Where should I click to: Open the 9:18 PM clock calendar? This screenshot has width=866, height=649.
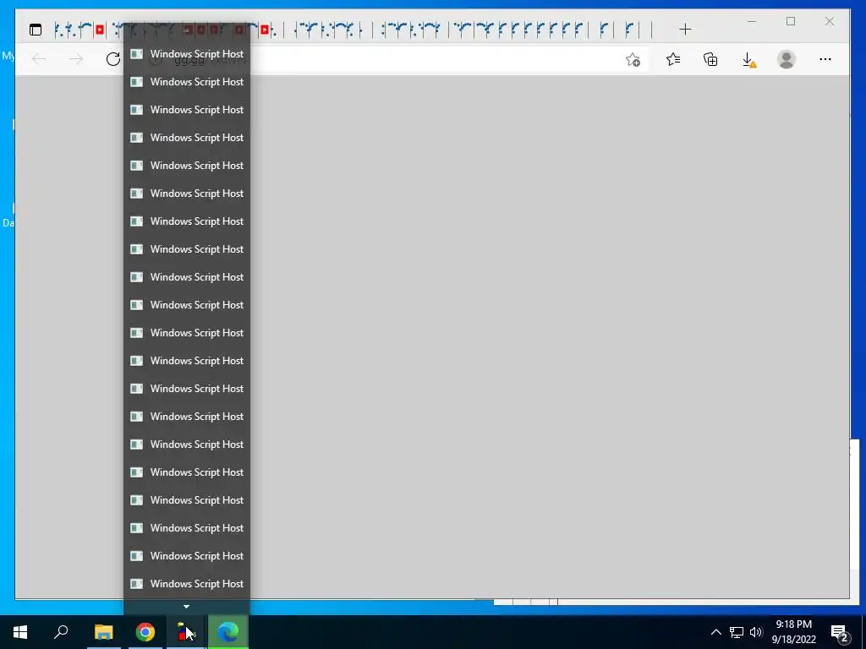tap(793, 632)
